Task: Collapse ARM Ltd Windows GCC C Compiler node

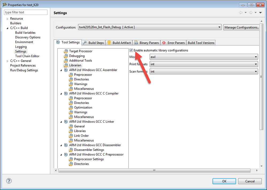Action: tap(61, 94)
